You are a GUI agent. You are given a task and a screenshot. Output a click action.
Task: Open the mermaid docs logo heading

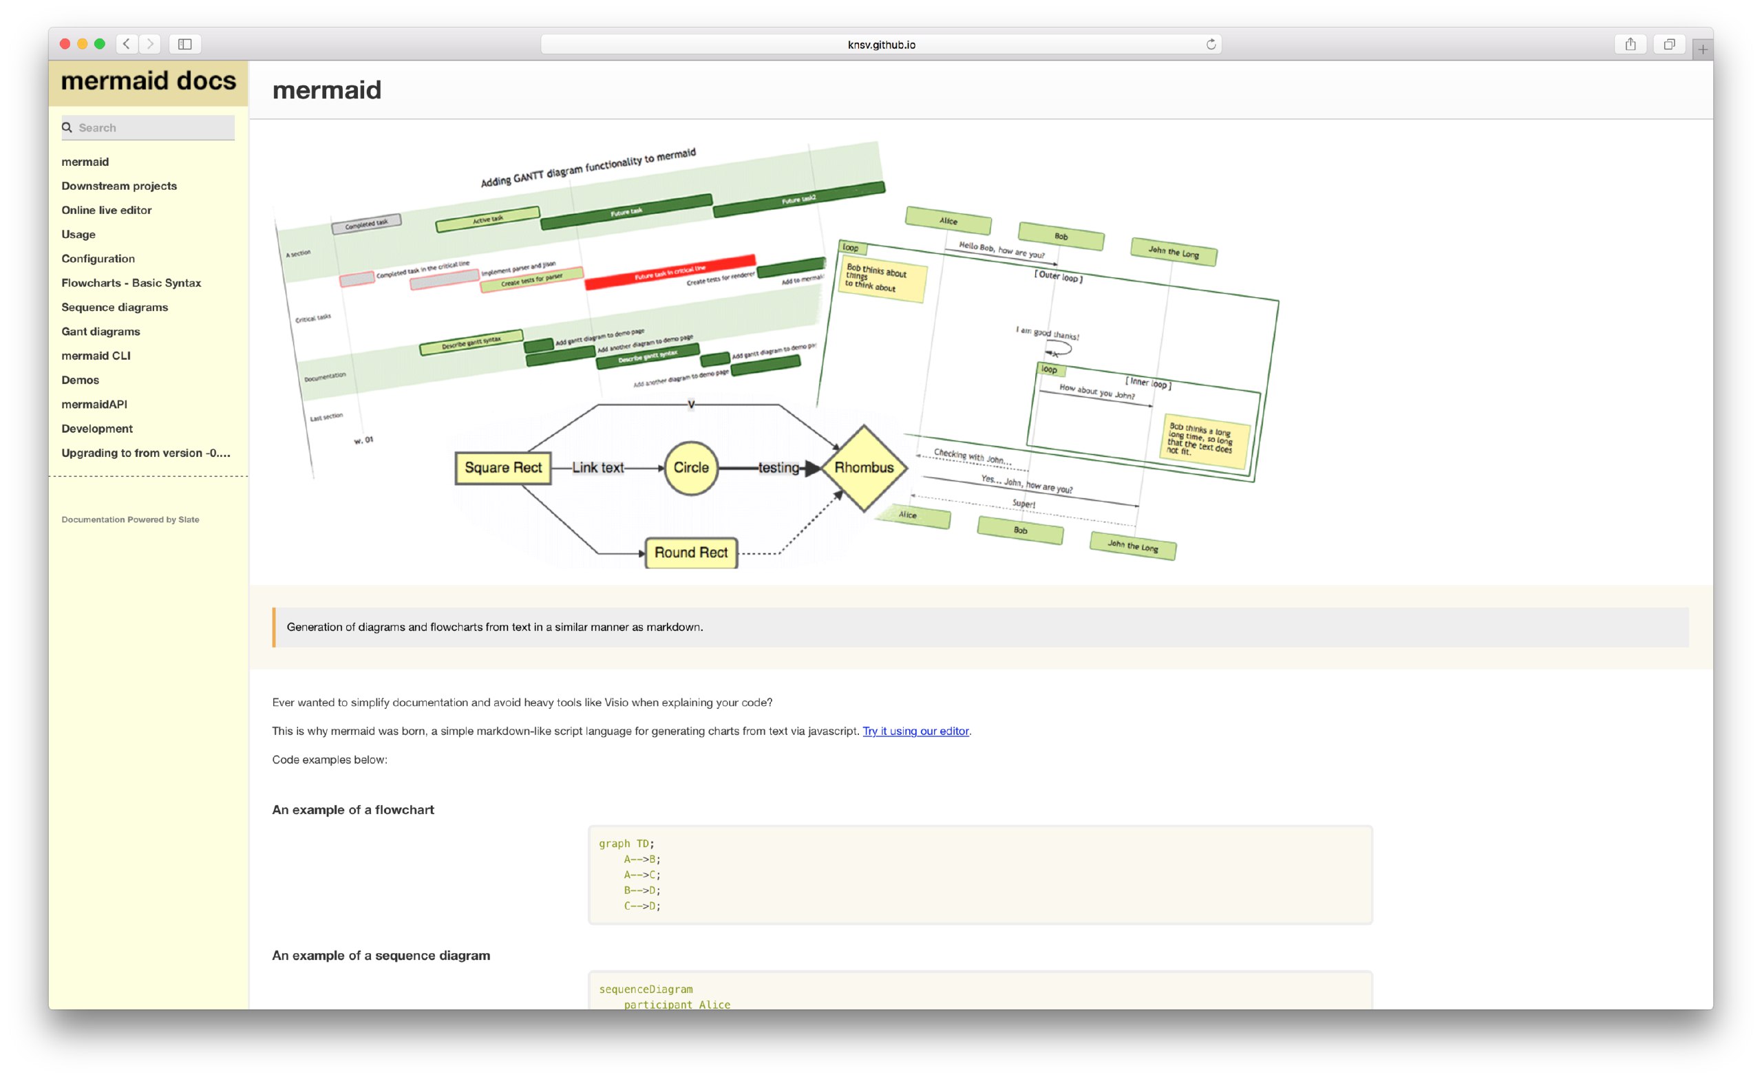click(148, 81)
